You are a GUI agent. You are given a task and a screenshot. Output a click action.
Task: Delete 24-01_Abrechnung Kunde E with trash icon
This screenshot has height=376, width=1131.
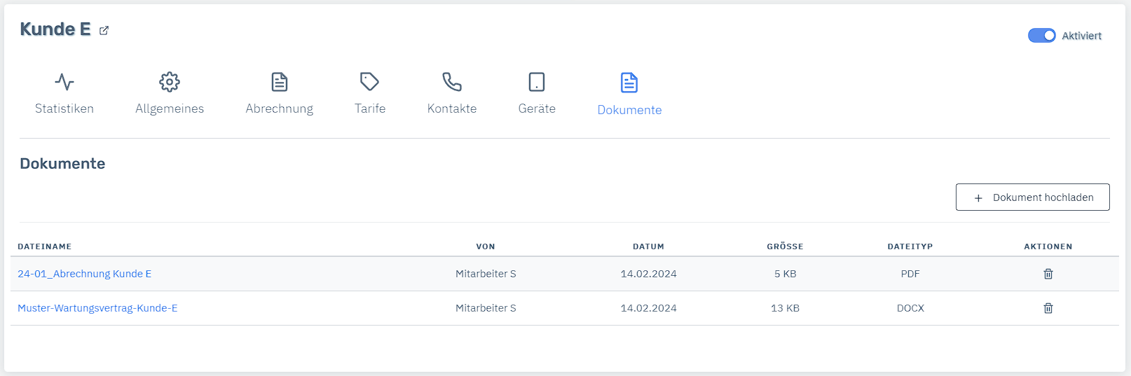coord(1048,274)
